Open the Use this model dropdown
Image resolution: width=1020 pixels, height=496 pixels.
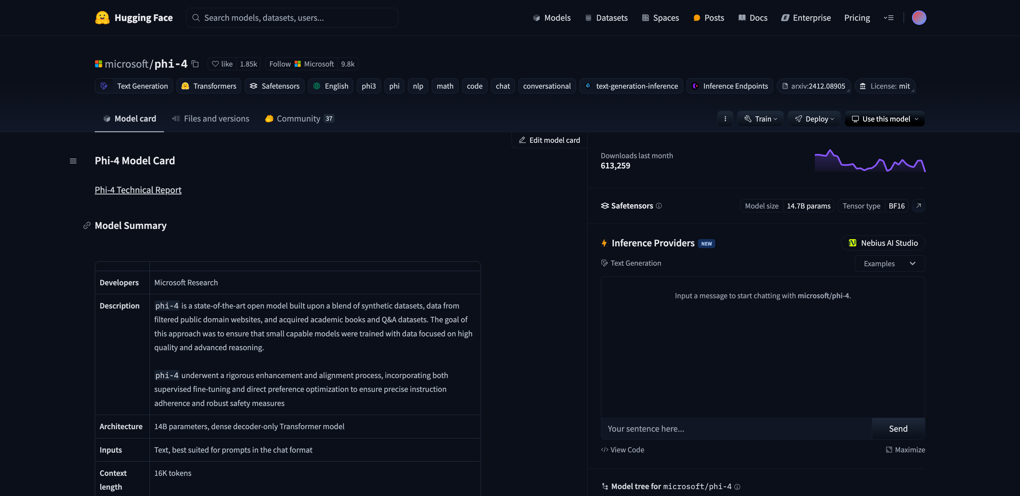tap(885, 119)
